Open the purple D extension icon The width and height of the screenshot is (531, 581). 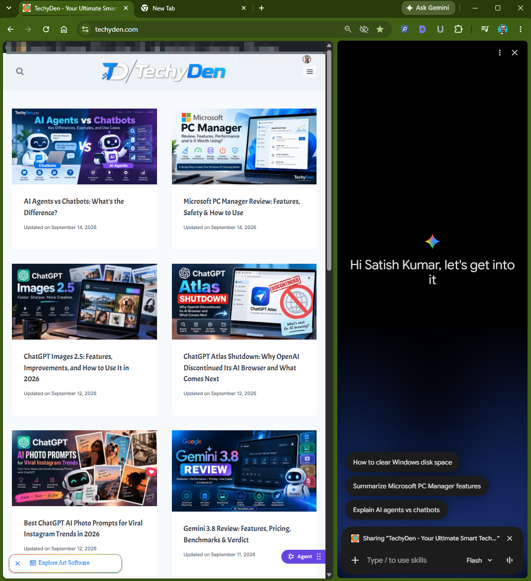422,29
